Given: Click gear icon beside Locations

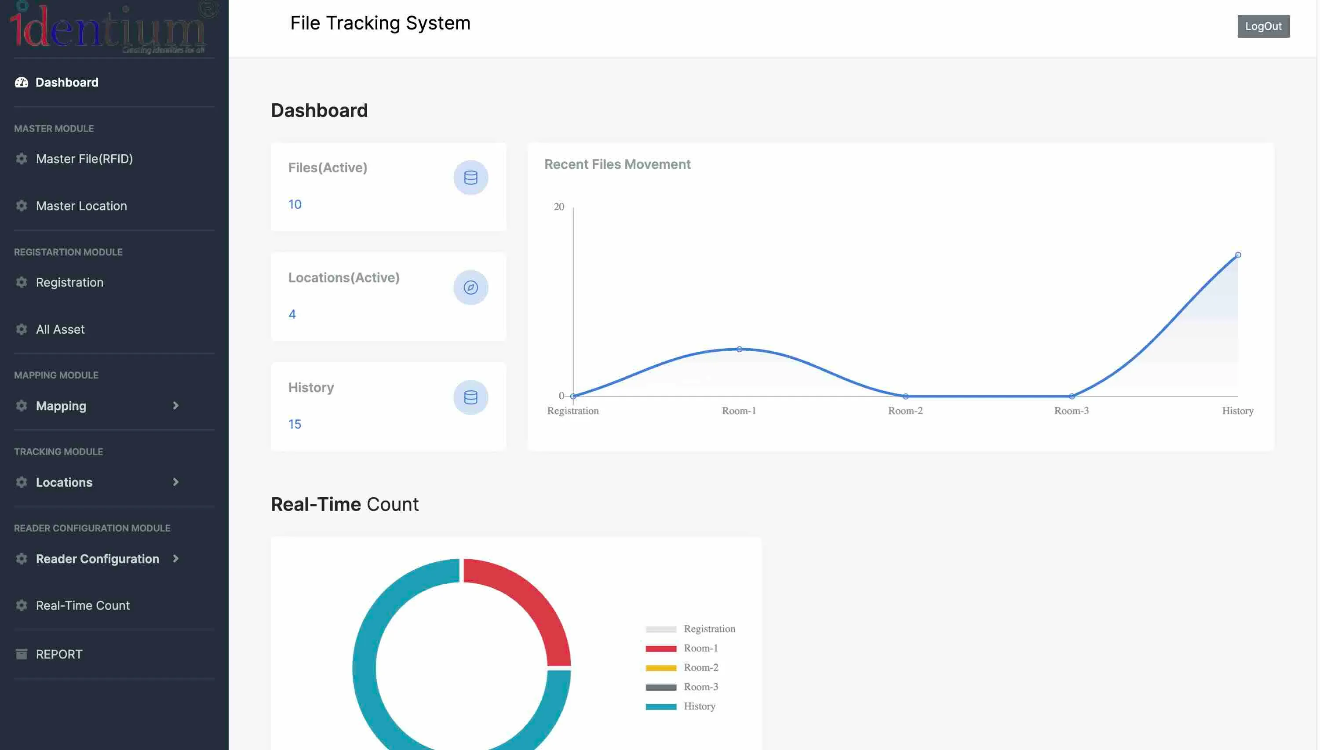Looking at the screenshot, I should pyautogui.click(x=21, y=482).
